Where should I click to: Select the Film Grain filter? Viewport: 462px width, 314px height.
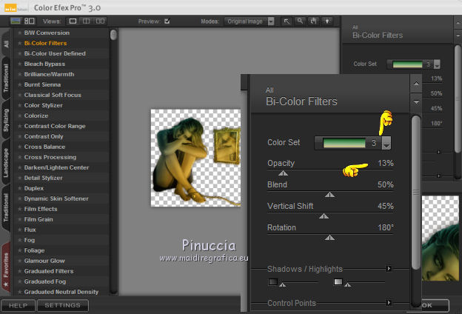(x=38, y=219)
